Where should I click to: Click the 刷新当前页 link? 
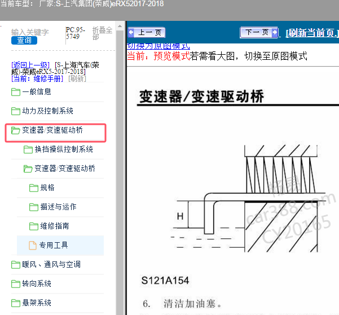(312, 33)
